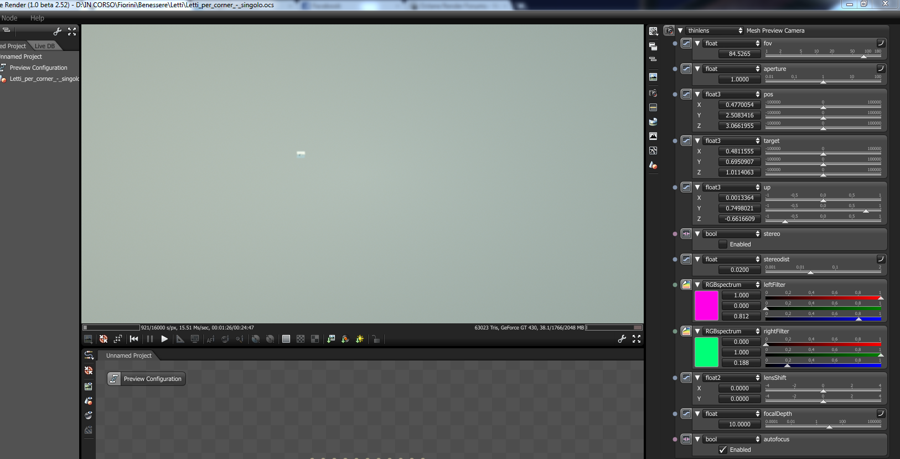Click the save render image icon
This screenshot has width=900, height=459.
click(x=331, y=339)
